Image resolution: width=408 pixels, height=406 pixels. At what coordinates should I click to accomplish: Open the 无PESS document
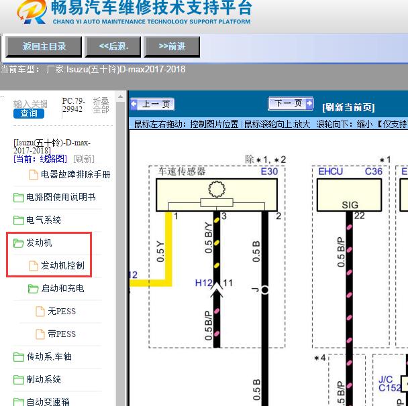point(62,311)
